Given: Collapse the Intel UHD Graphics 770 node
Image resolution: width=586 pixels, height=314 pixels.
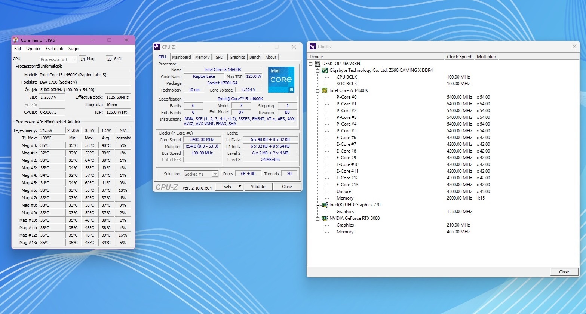Looking at the screenshot, I should (318, 205).
